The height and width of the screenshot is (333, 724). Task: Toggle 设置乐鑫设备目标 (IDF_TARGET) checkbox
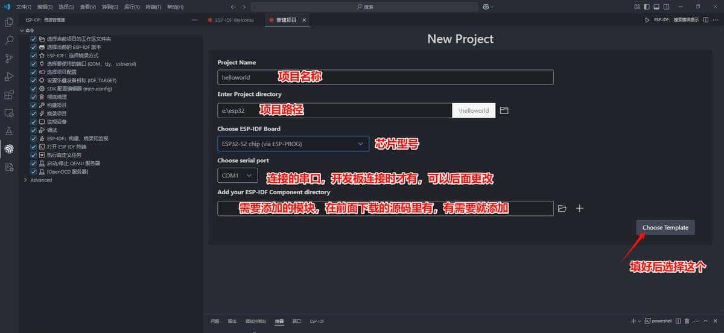(x=34, y=80)
